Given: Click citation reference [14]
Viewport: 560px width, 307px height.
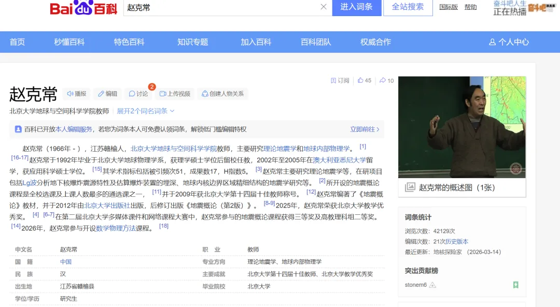Looking at the screenshot, I should point(16,226).
